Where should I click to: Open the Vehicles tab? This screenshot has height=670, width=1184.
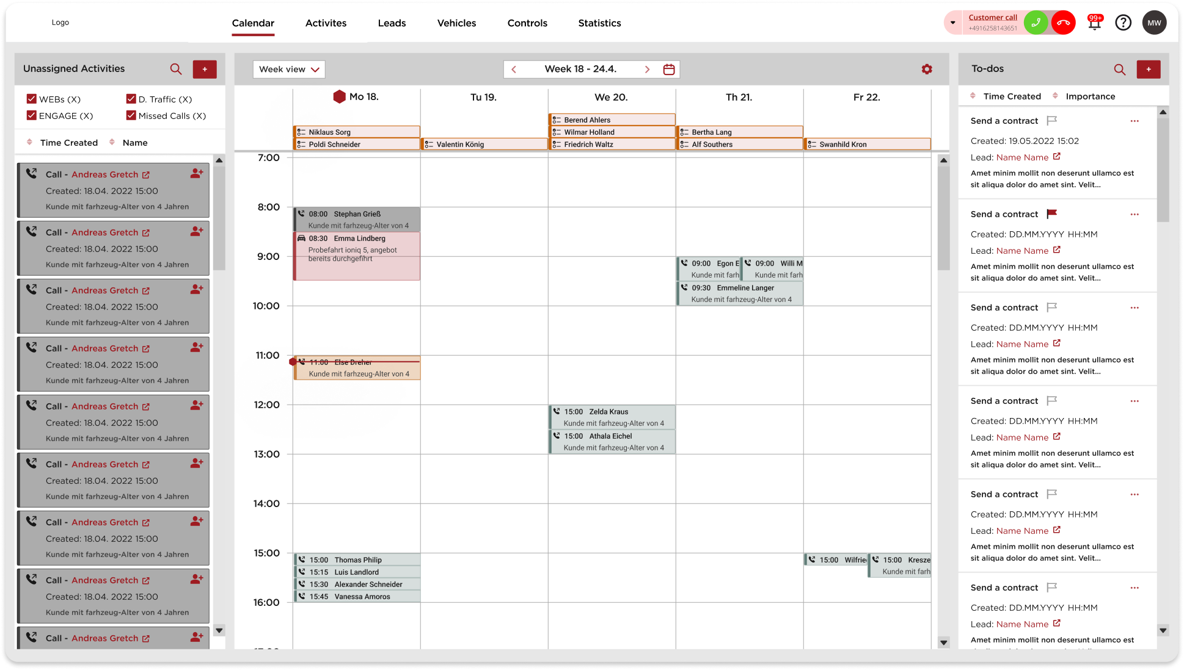point(456,23)
